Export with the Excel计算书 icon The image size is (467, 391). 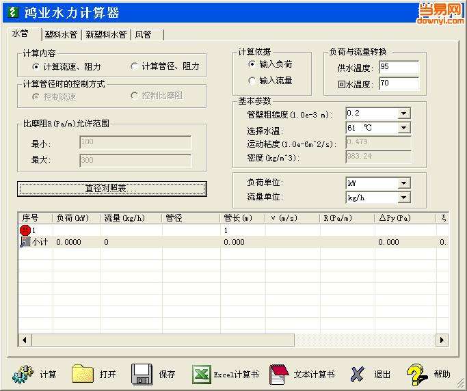click(201, 375)
